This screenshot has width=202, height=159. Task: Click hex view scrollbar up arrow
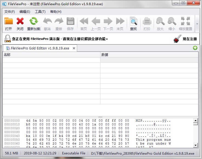pyautogui.click(x=195, y=120)
